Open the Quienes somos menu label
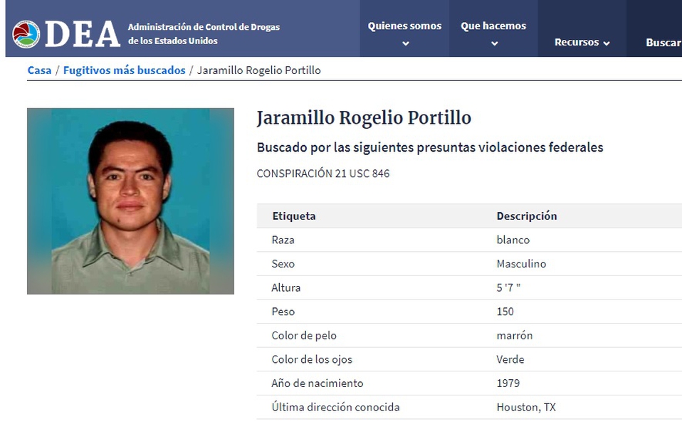Screen dimensions: 682x424 [404, 26]
